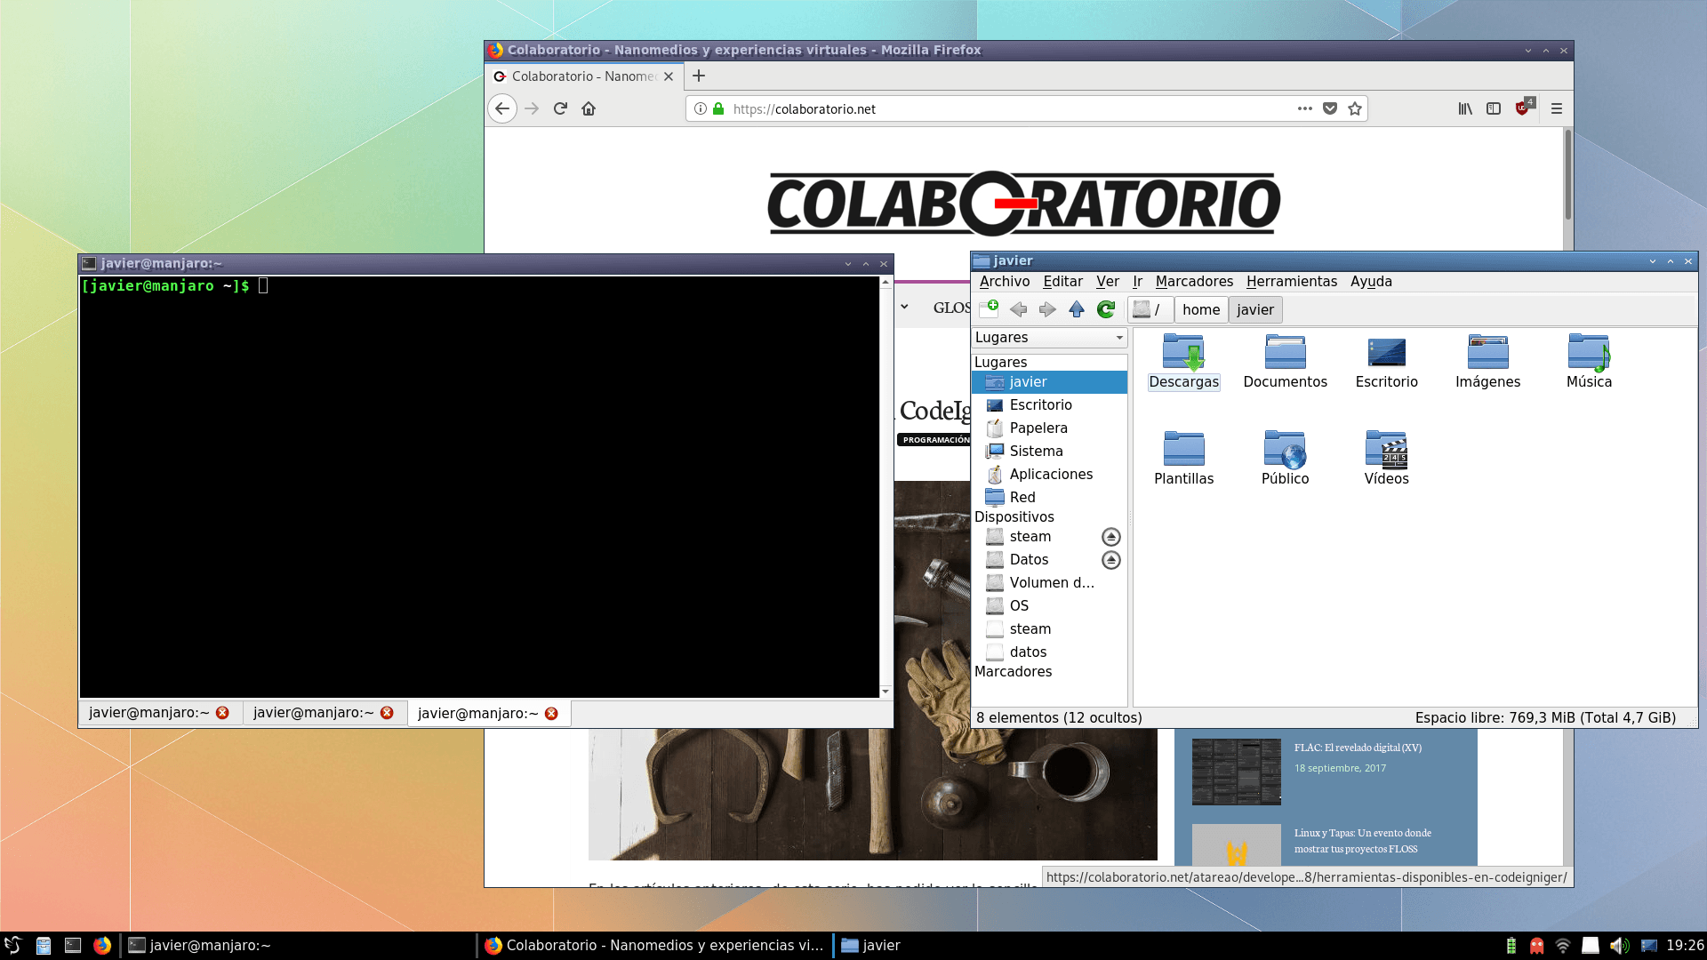This screenshot has height=960, width=1707.
Task: Open the Manjaro application menu in taskbar
Action: pyautogui.click(x=13, y=946)
